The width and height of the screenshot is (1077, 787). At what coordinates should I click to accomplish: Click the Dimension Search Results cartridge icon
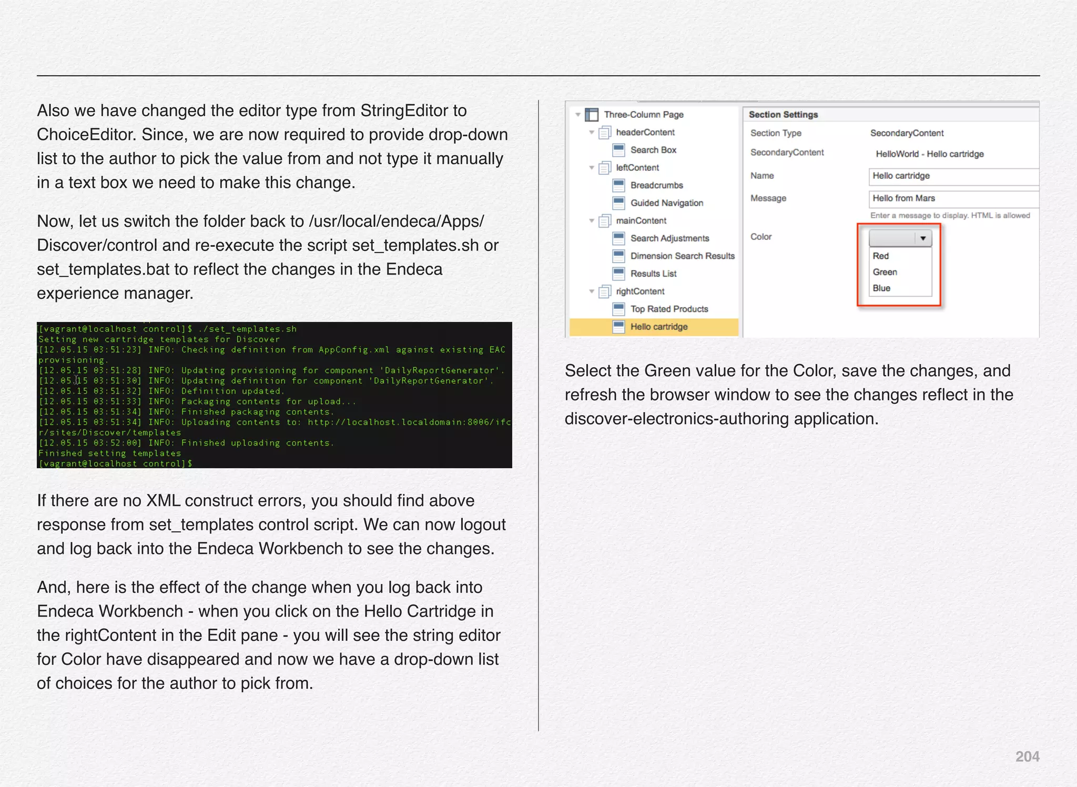point(619,256)
